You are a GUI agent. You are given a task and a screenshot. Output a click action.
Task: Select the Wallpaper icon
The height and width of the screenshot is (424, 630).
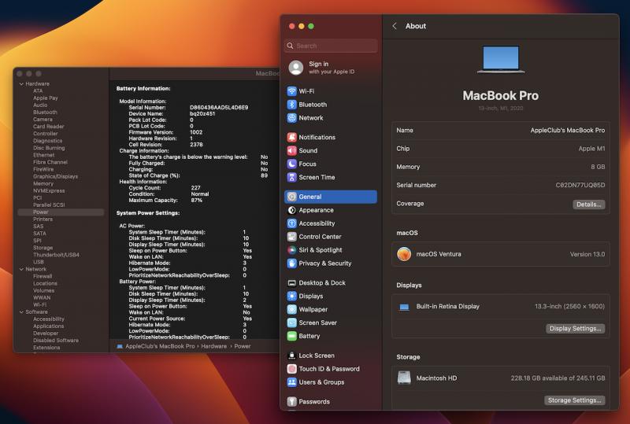coord(291,309)
